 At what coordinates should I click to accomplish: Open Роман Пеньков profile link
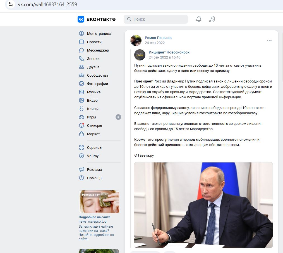158,38
